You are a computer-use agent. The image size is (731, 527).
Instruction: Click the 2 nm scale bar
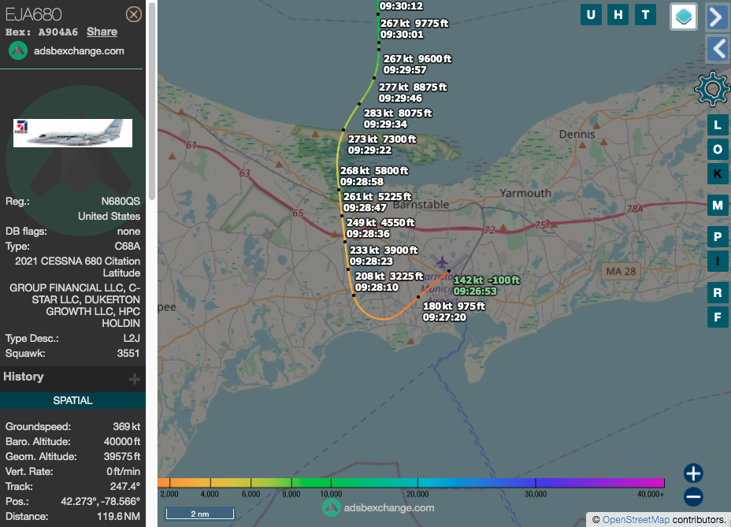[200, 514]
